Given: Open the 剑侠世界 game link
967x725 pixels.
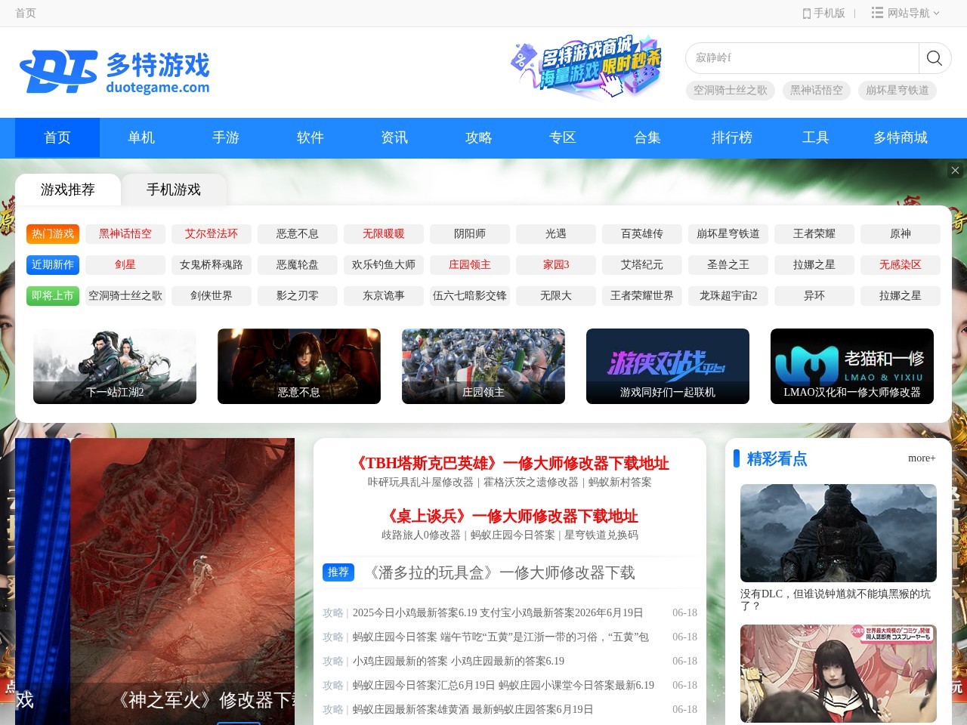Looking at the screenshot, I should (212, 296).
